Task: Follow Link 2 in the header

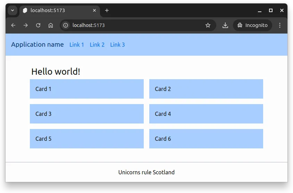Action: 97,45
